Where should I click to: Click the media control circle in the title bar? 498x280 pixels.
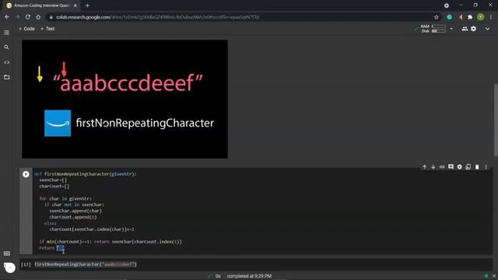446,5
